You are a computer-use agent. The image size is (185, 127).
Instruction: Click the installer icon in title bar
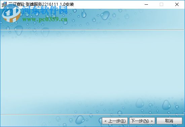(x=4, y=4)
